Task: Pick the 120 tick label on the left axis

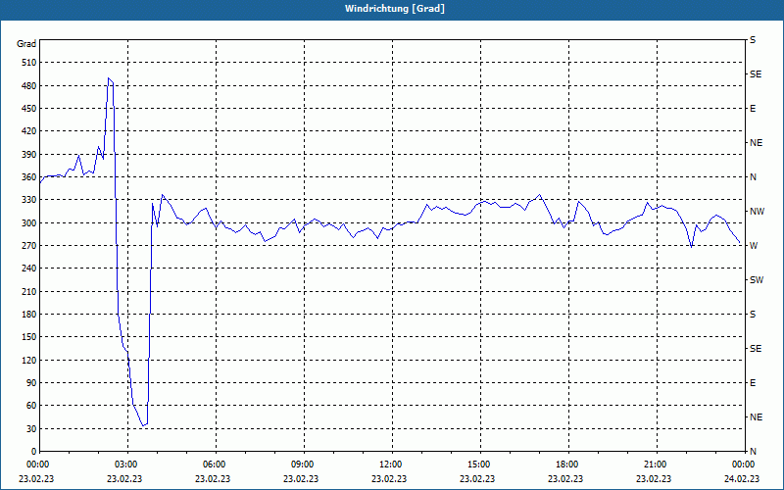Action: click(30, 360)
